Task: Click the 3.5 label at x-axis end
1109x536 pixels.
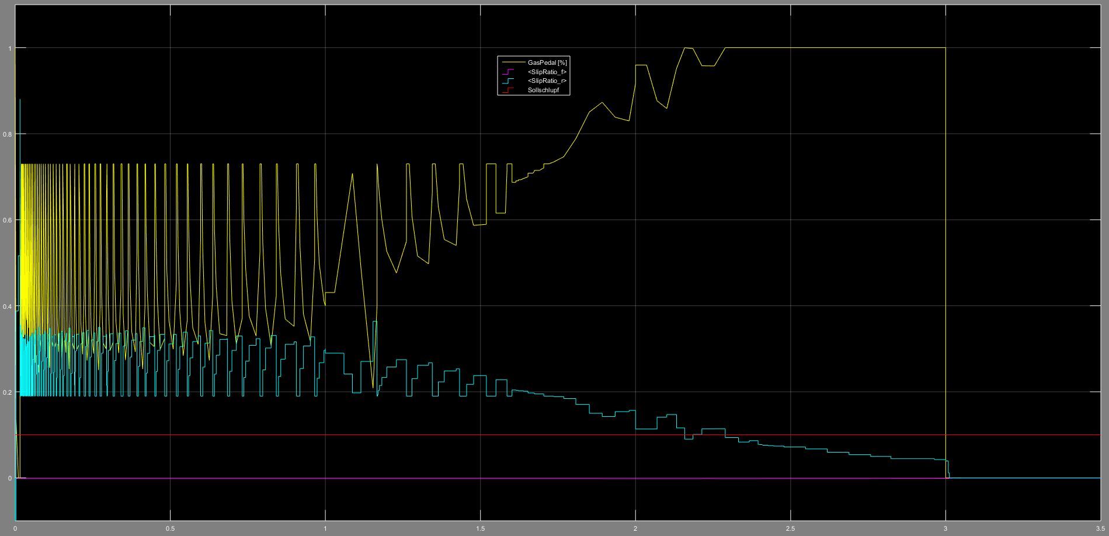Action: 1098,528
